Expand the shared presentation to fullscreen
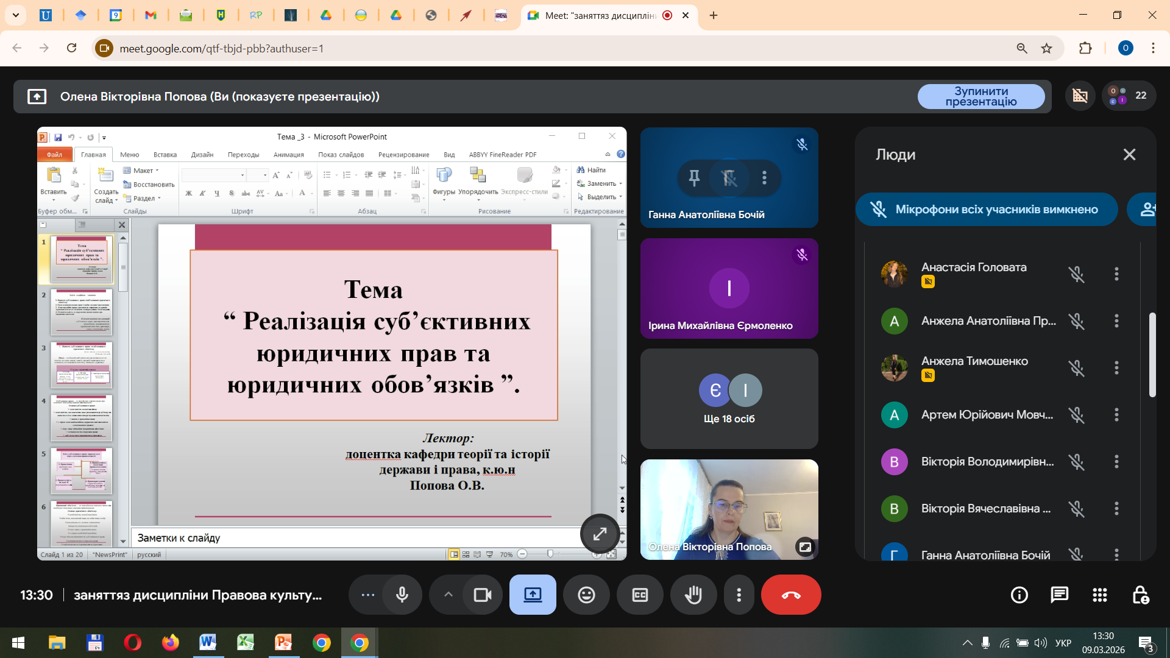 click(600, 534)
